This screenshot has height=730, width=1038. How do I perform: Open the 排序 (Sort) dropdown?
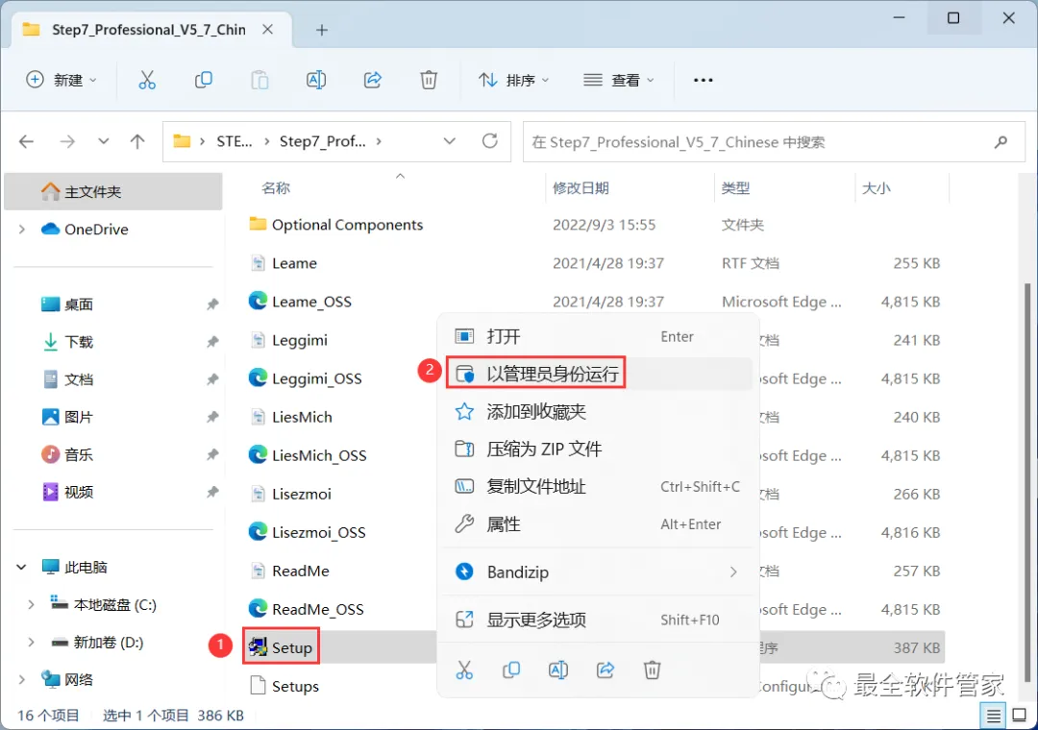point(513,80)
